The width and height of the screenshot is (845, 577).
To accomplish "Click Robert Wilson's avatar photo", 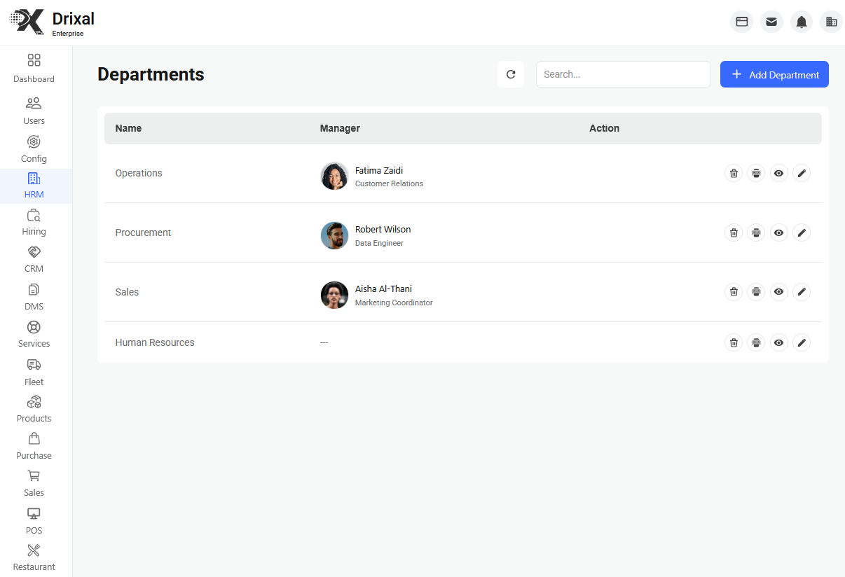I will [334, 236].
